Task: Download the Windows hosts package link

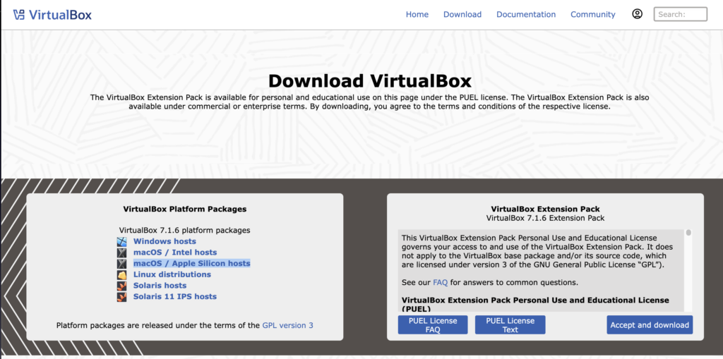Action: [165, 241]
